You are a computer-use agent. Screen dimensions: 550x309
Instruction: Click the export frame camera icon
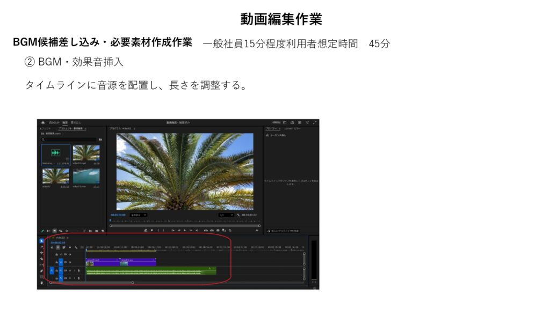click(218, 230)
